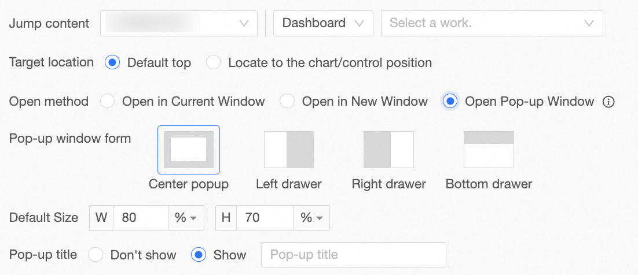Select the Center popup window form icon
Image resolution: width=638 pixels, height=275 pixels.
click(x=189, y=150)
